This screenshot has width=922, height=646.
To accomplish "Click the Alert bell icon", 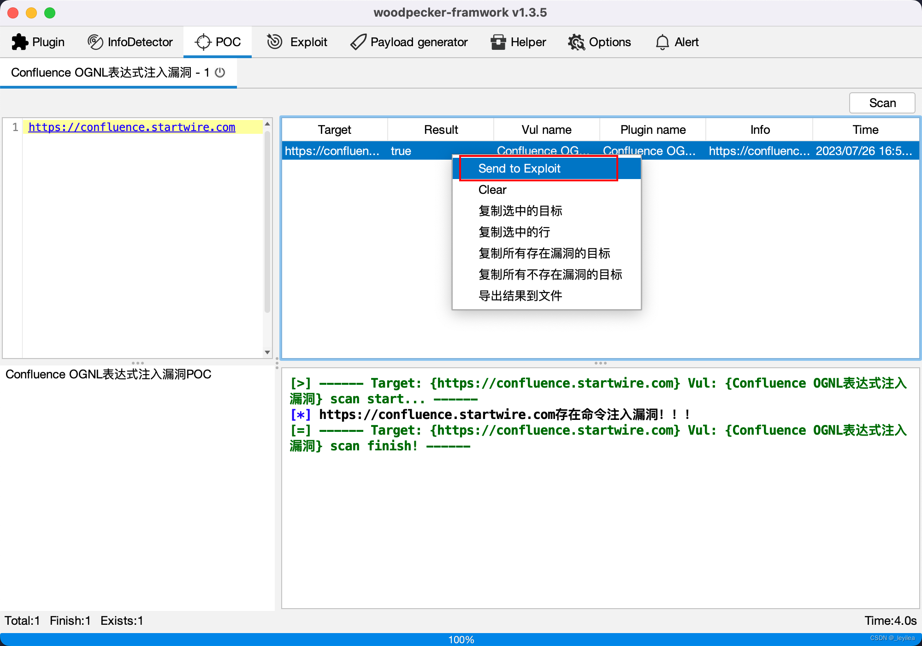I will click(662, 42).
